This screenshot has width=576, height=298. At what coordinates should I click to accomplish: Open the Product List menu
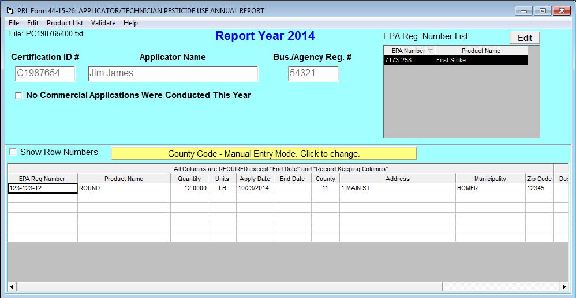click(65, 23)
